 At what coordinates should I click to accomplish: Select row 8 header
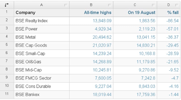[x=7, y=70]
